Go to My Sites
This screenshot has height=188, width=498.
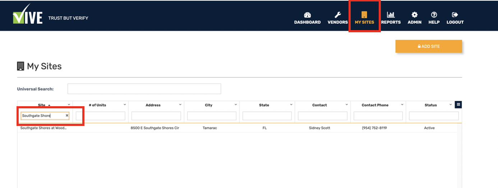[364, 18]
